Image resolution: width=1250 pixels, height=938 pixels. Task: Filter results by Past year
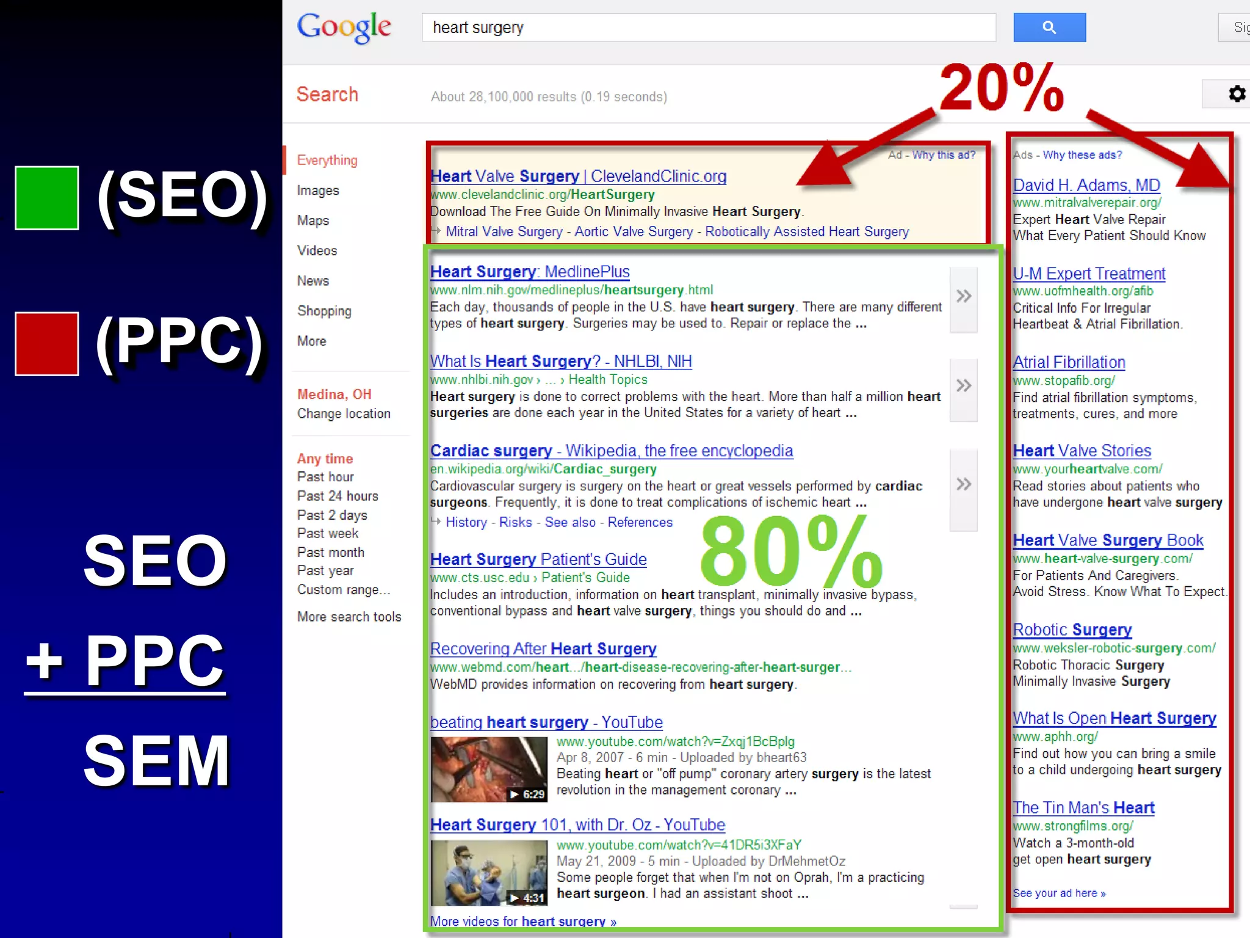pos(325,570)
